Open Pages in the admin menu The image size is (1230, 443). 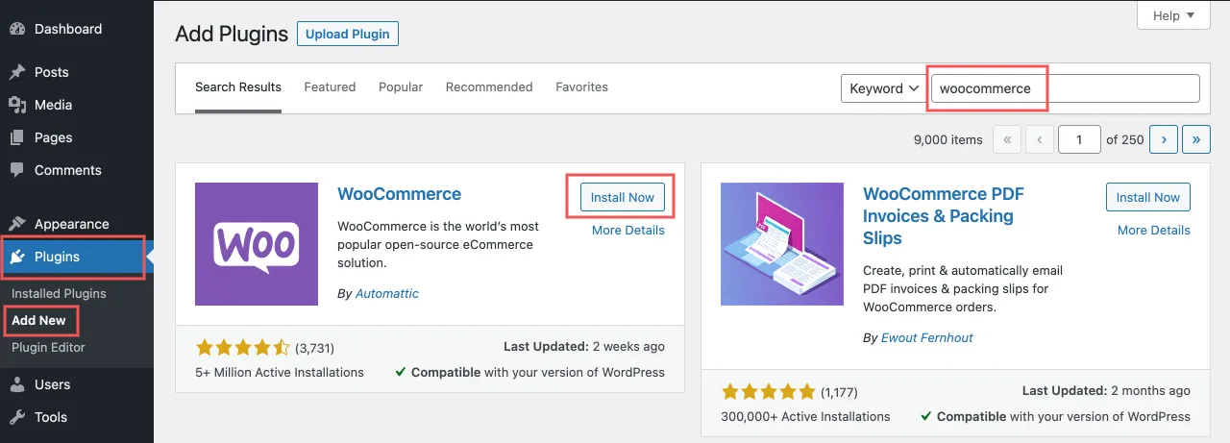coord(77,137)
